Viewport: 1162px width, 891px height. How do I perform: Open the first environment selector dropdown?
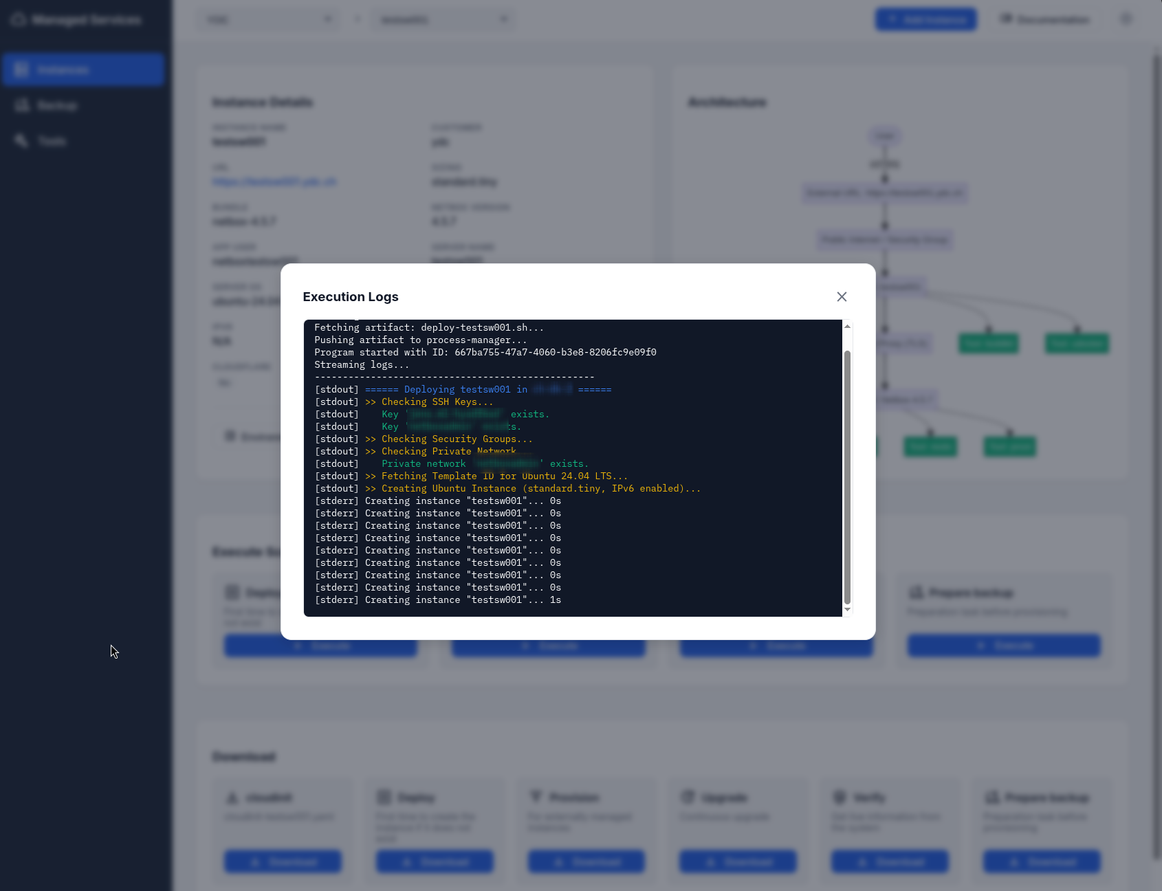click(268, 20)
